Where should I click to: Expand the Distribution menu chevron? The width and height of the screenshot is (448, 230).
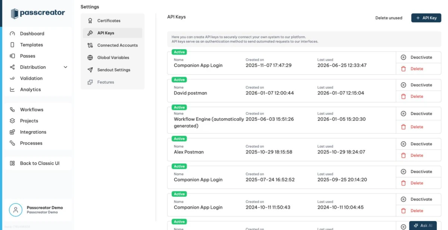click(x=66, y=67)
